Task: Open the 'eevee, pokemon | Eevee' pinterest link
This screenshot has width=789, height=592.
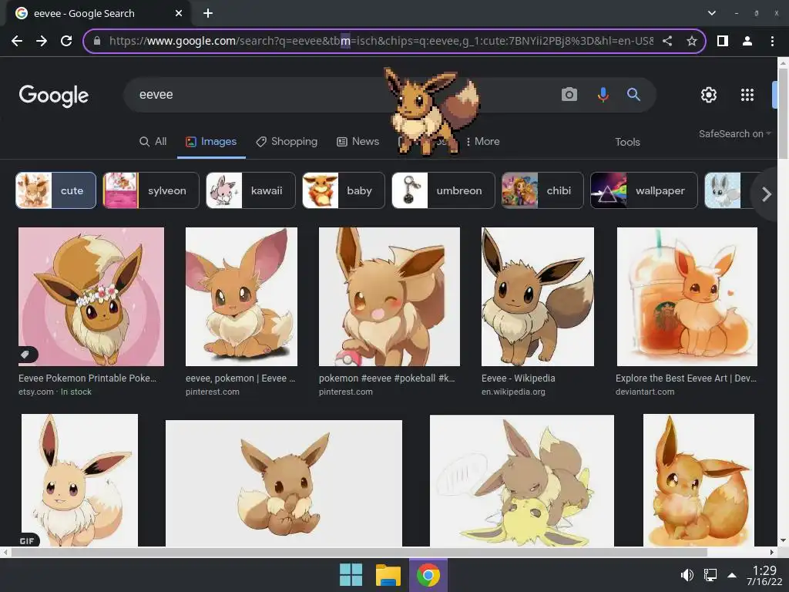Action: click(240, 378)
